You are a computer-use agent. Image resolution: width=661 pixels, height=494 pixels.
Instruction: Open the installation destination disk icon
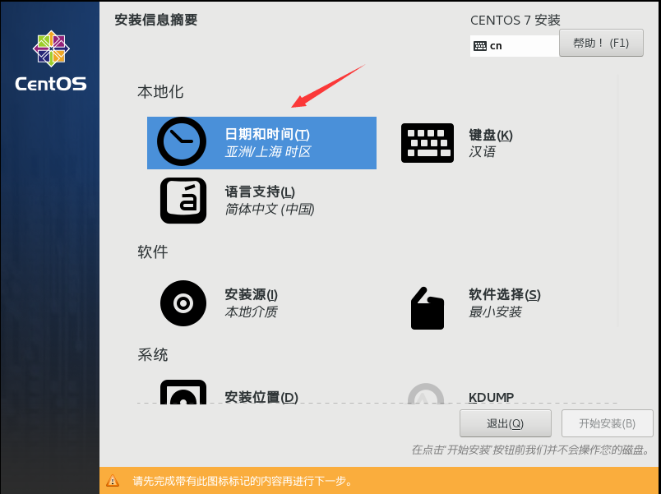(x=183, y=392)
